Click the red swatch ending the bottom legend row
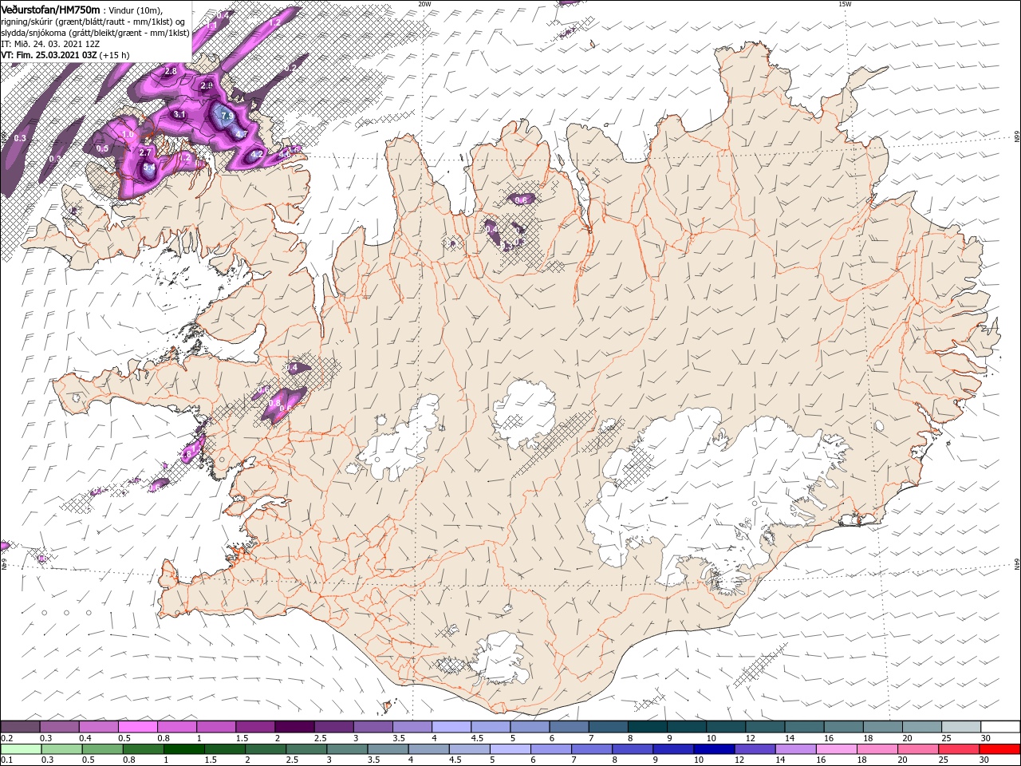Viewport: 1021px width, 766px height. (x=999, y=749)
